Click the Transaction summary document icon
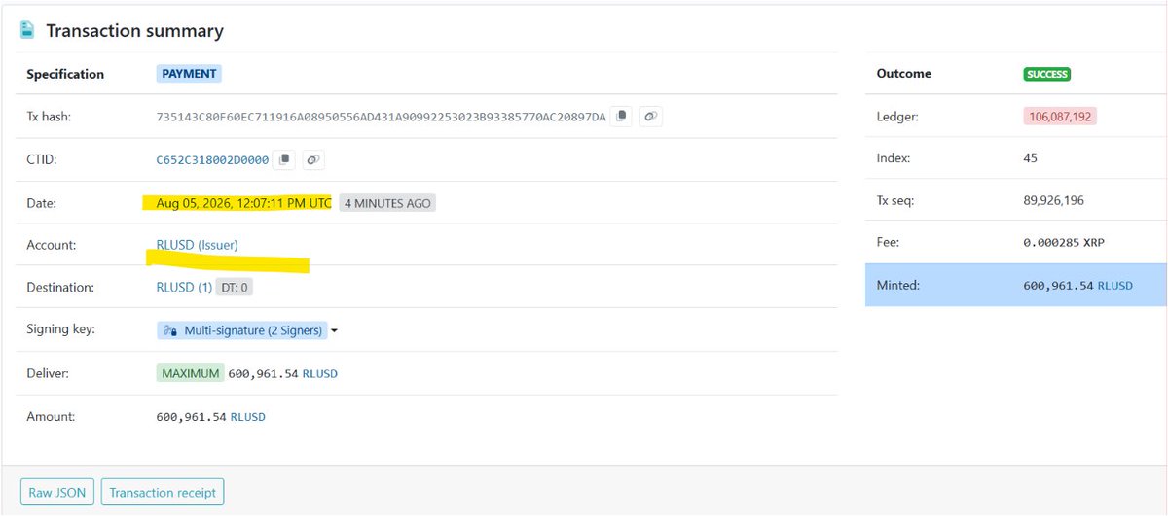 coord(28,30)
